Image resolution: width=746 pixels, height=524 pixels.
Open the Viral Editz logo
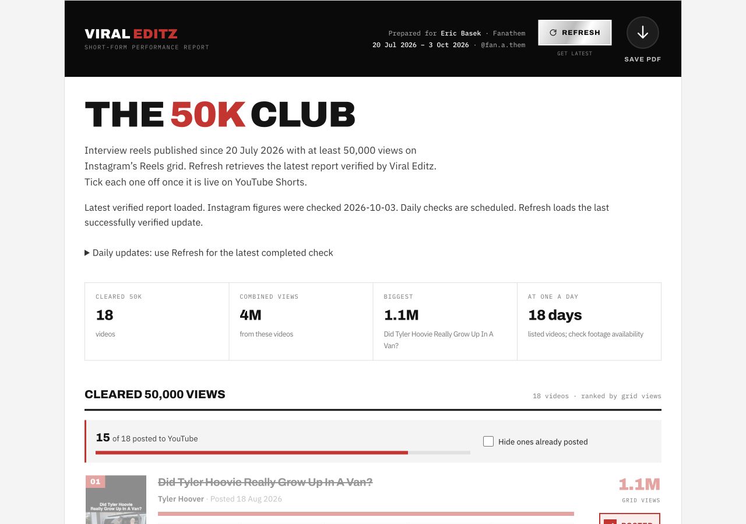tap(131, 34)
